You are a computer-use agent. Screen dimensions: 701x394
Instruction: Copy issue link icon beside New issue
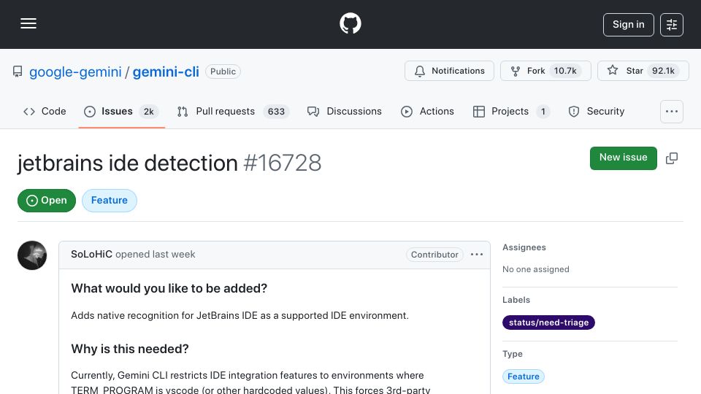[672, 158]
